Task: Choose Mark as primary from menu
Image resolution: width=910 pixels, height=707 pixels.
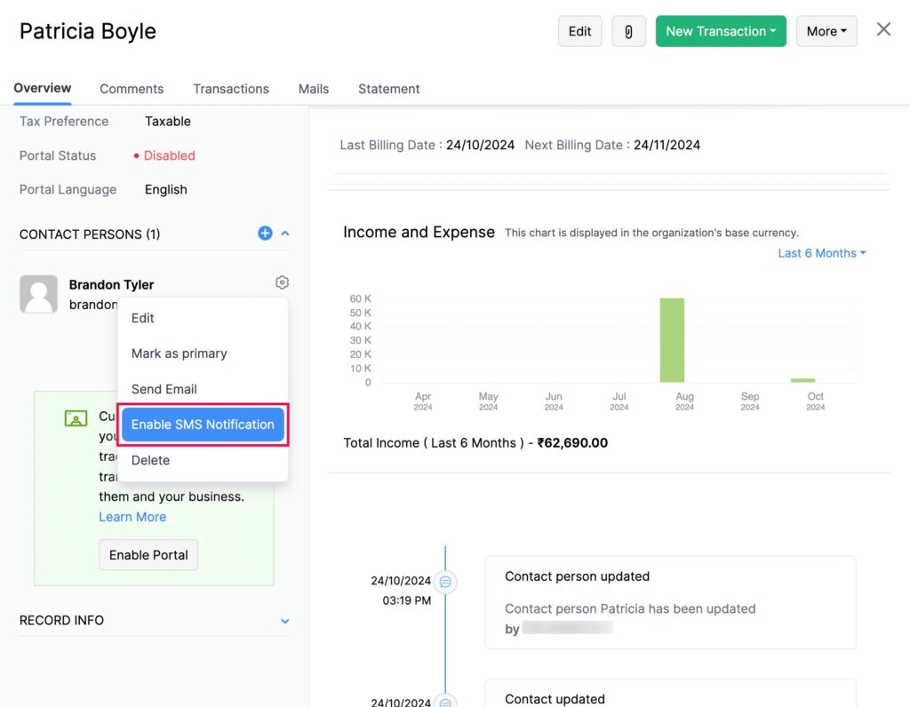Action: point(180,353)
